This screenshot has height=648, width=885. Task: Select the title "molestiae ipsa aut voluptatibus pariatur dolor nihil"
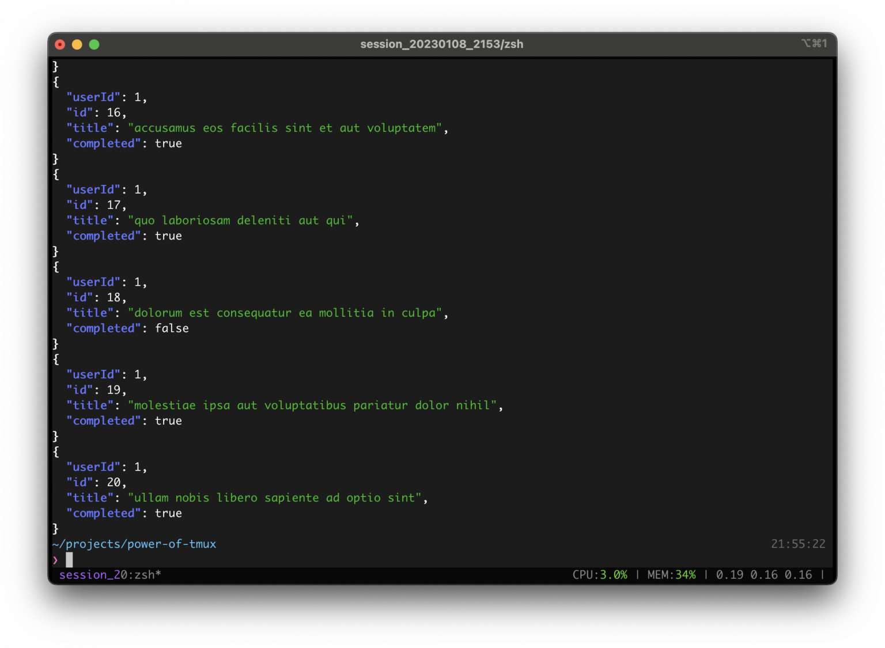[312, 406]
